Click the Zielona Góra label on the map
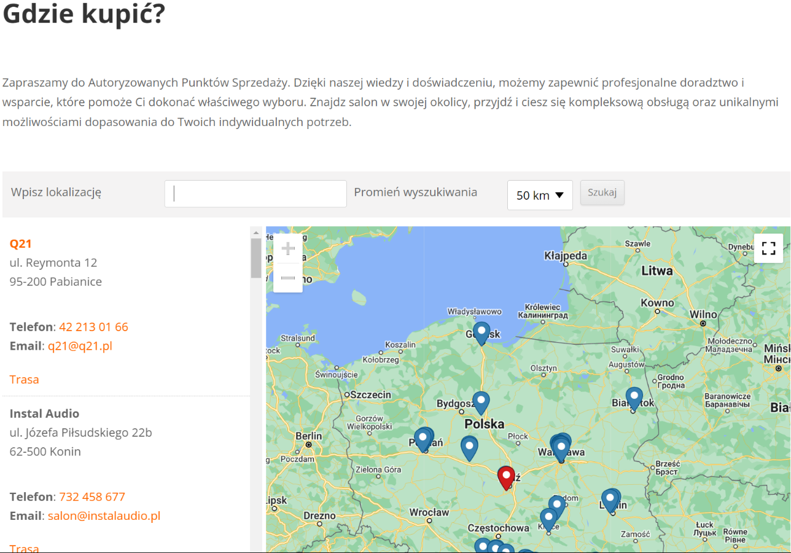Screen dimensions: 791x553 [x=378, y=470]
